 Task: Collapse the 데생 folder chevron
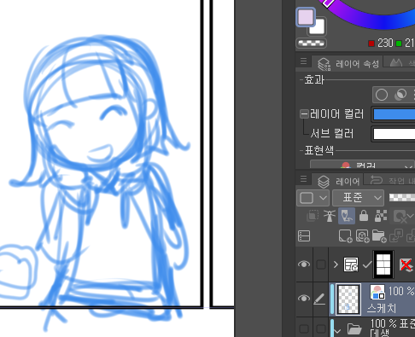tap(337, 331)
